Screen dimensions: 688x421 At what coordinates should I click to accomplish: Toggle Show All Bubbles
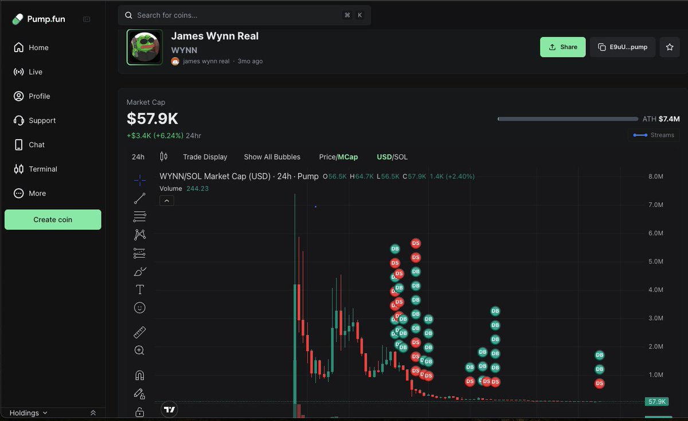(x=272, y=157)
